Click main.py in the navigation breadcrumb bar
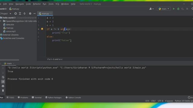The height and width of the screenshot is (108, 193). click(14, 9)
